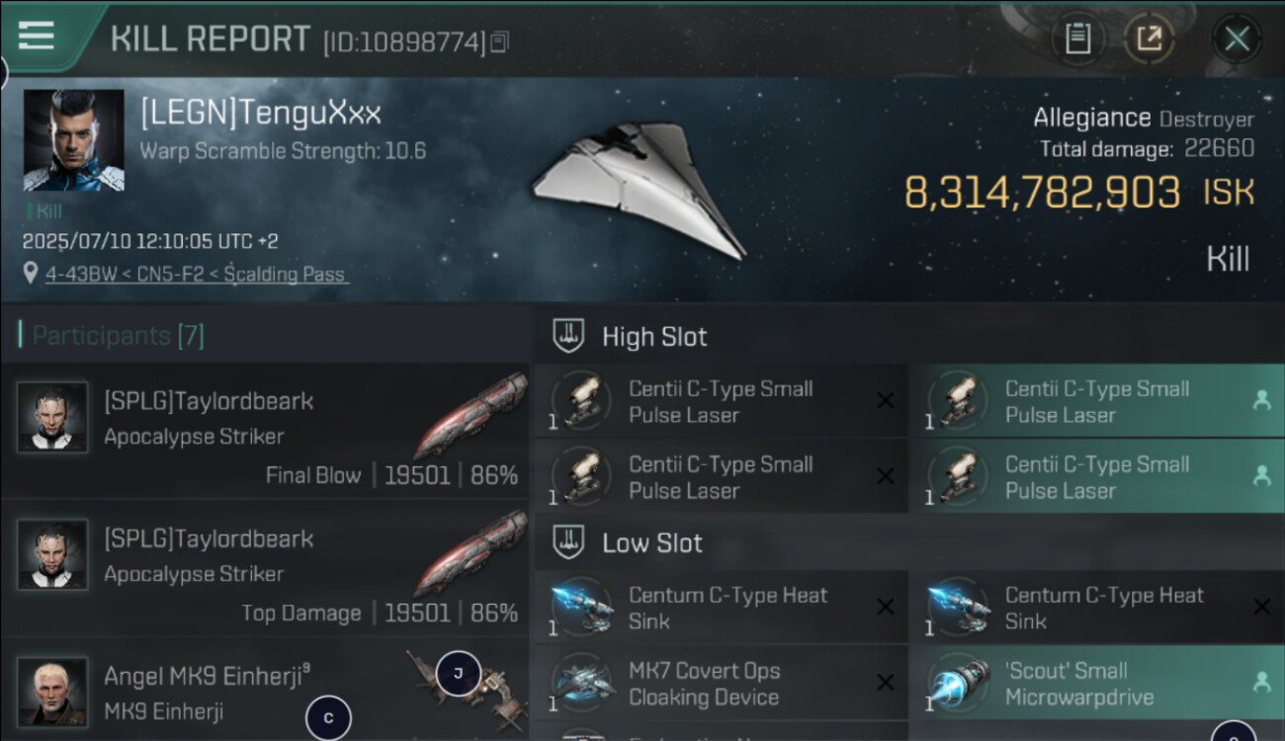This screenshot has width=1285, height=741.
Task: Click the share export icon
Action: pyautogui.click(x=1149, y=40)
